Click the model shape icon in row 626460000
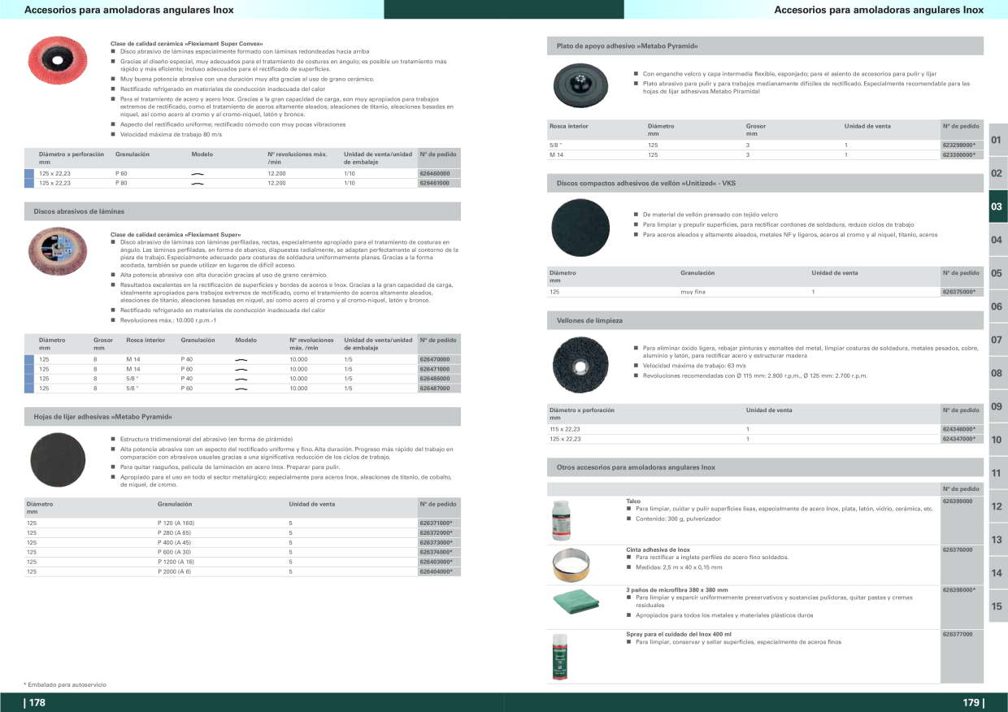Image resolution: width=1008 pixels, height=712 pixels. (x=197, y=174)
